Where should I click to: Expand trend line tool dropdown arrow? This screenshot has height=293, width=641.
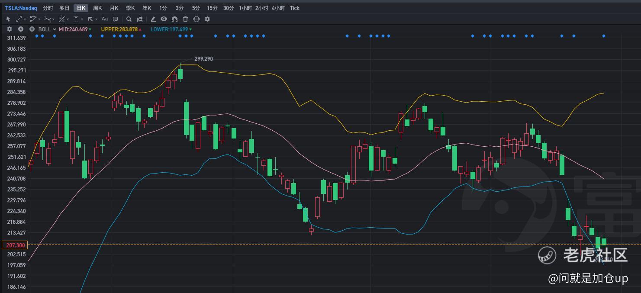pyautogui.click(x=25, y=19)
